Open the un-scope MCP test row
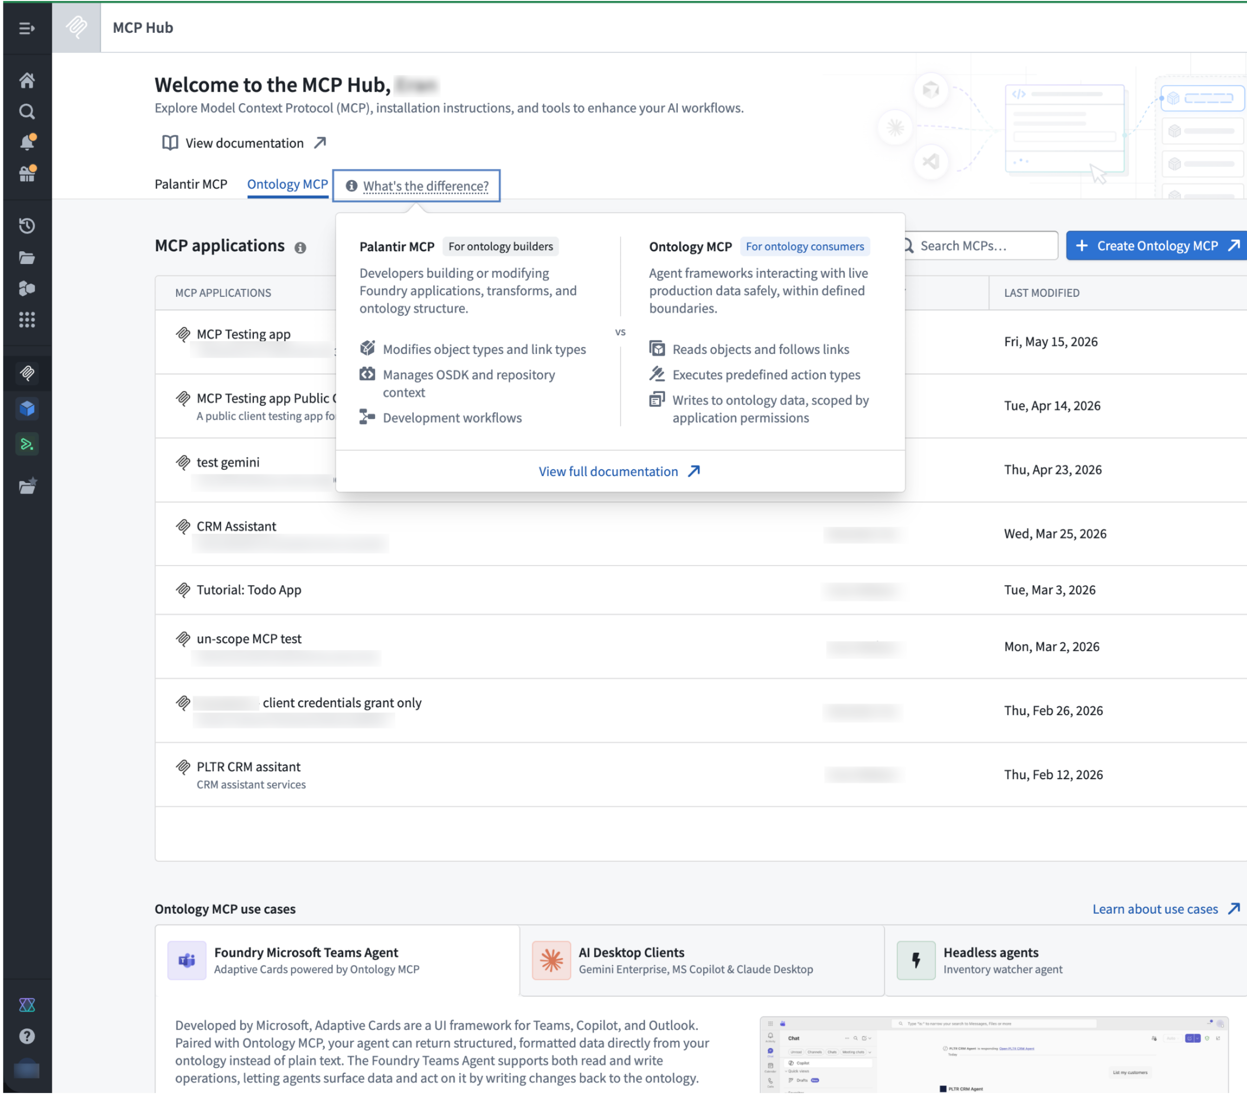Image resolution: width=1247 pixels, height=1094 pixels. coord(702,646)
